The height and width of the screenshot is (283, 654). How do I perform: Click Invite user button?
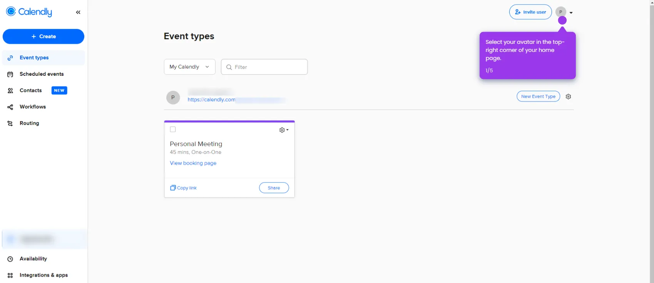pos(530,12)
